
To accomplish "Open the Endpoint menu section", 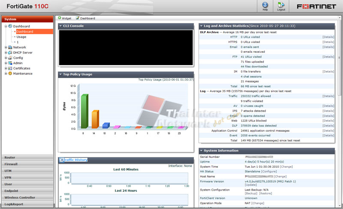I will [27, 191].
